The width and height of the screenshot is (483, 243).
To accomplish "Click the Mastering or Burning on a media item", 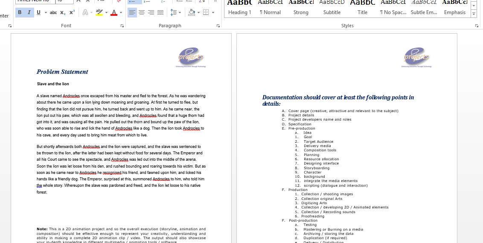I will tap(333, 229).
